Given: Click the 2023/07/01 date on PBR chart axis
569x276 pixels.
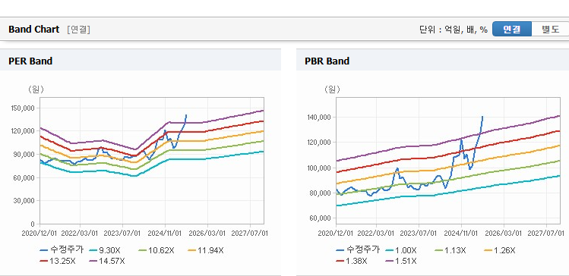Looking at the screenshot, I should pyautogui.click(x=419, y=233).
